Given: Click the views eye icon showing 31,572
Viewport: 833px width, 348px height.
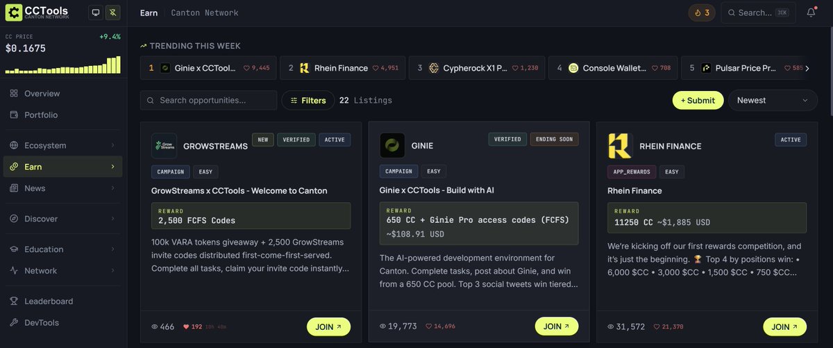Looking at the screenshot, I should (611, 326).
